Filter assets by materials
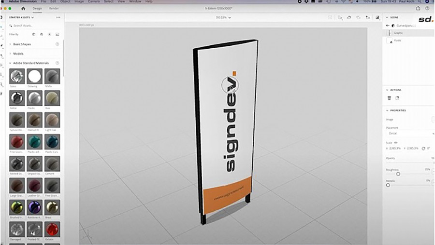Screen dimensions: 435x245 click(42, 34)
